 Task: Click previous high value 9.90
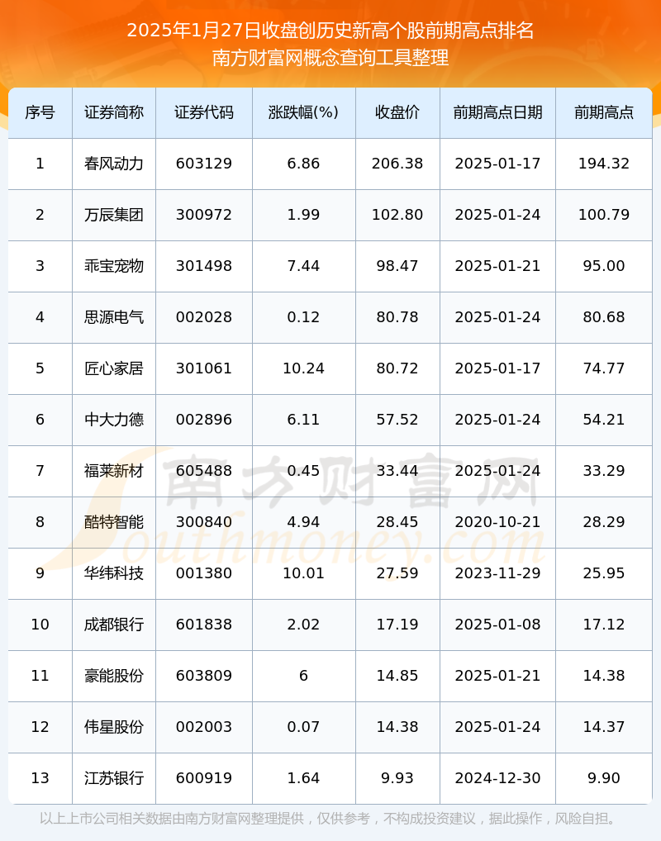[604, 778]
